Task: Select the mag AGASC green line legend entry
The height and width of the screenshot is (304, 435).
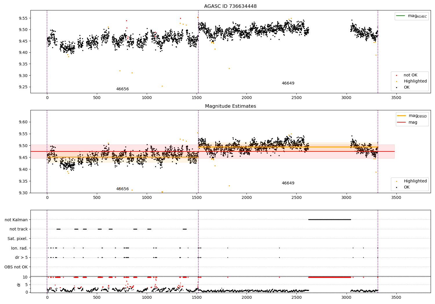Action: point(412,16)
